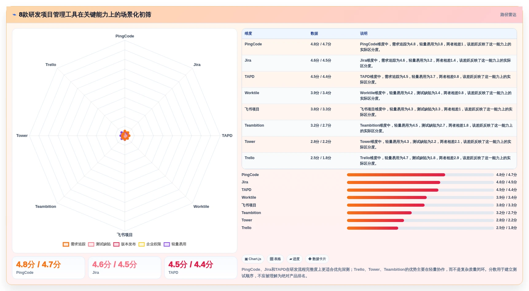The width and height of the screenshot is (529, 291).
Task: Select the 进度 chip
Action: tap(294, 259)
